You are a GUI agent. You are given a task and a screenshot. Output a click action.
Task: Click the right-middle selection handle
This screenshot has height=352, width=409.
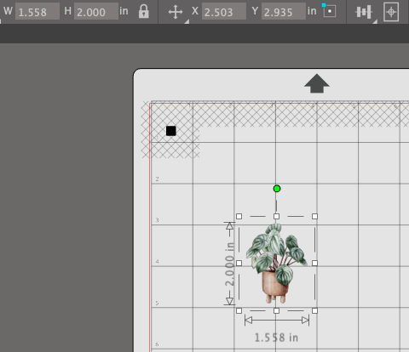[x=314, y=264]
